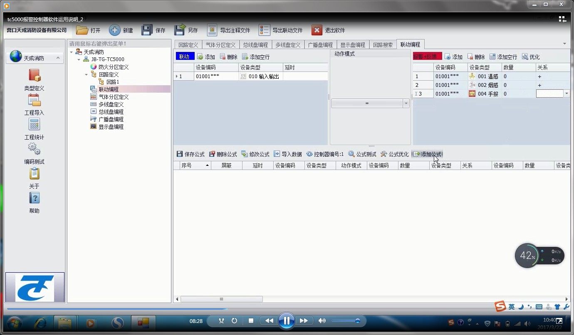Screen dimensions: 574x335
Task: Adjust the video player volume slider
Action: (x=346, y=321)
